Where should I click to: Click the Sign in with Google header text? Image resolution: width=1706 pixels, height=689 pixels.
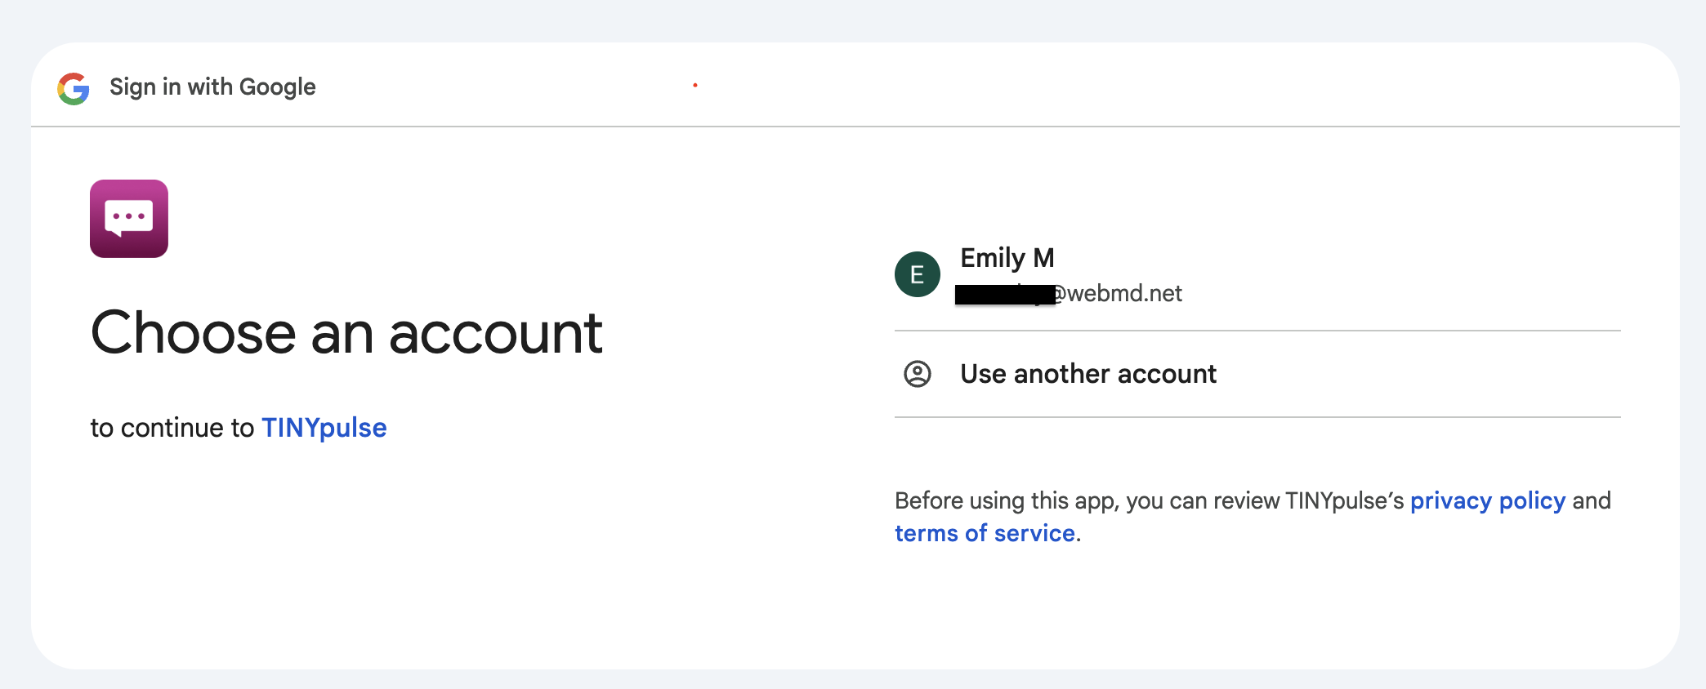[212, 87]
